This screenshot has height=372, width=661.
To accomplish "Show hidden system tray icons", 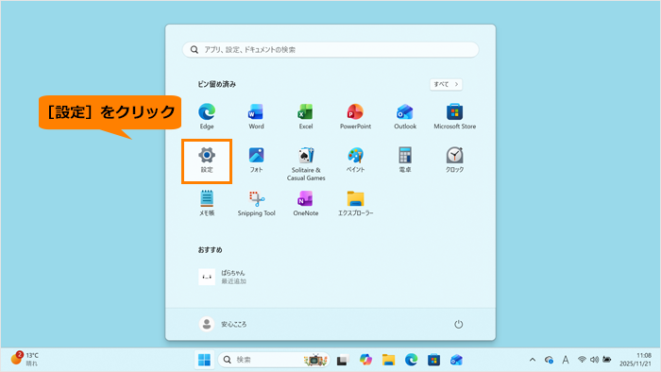I will click(533, 360).
